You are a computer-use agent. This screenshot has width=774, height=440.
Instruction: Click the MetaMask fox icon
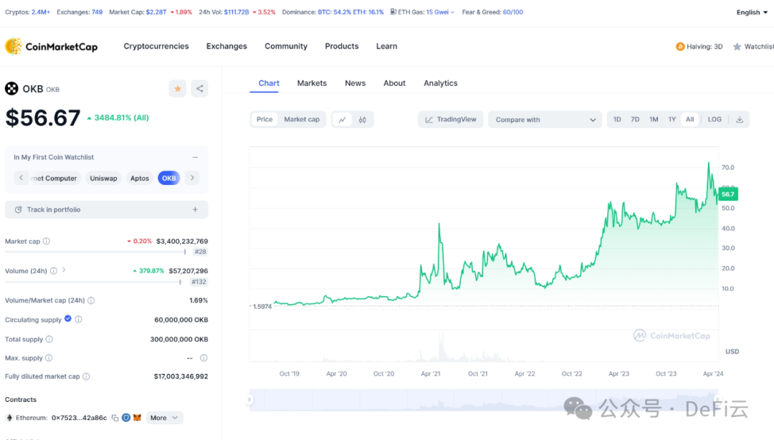[x=137, y=418]
